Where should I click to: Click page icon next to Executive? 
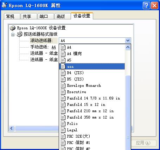click(x=63, y=92)
